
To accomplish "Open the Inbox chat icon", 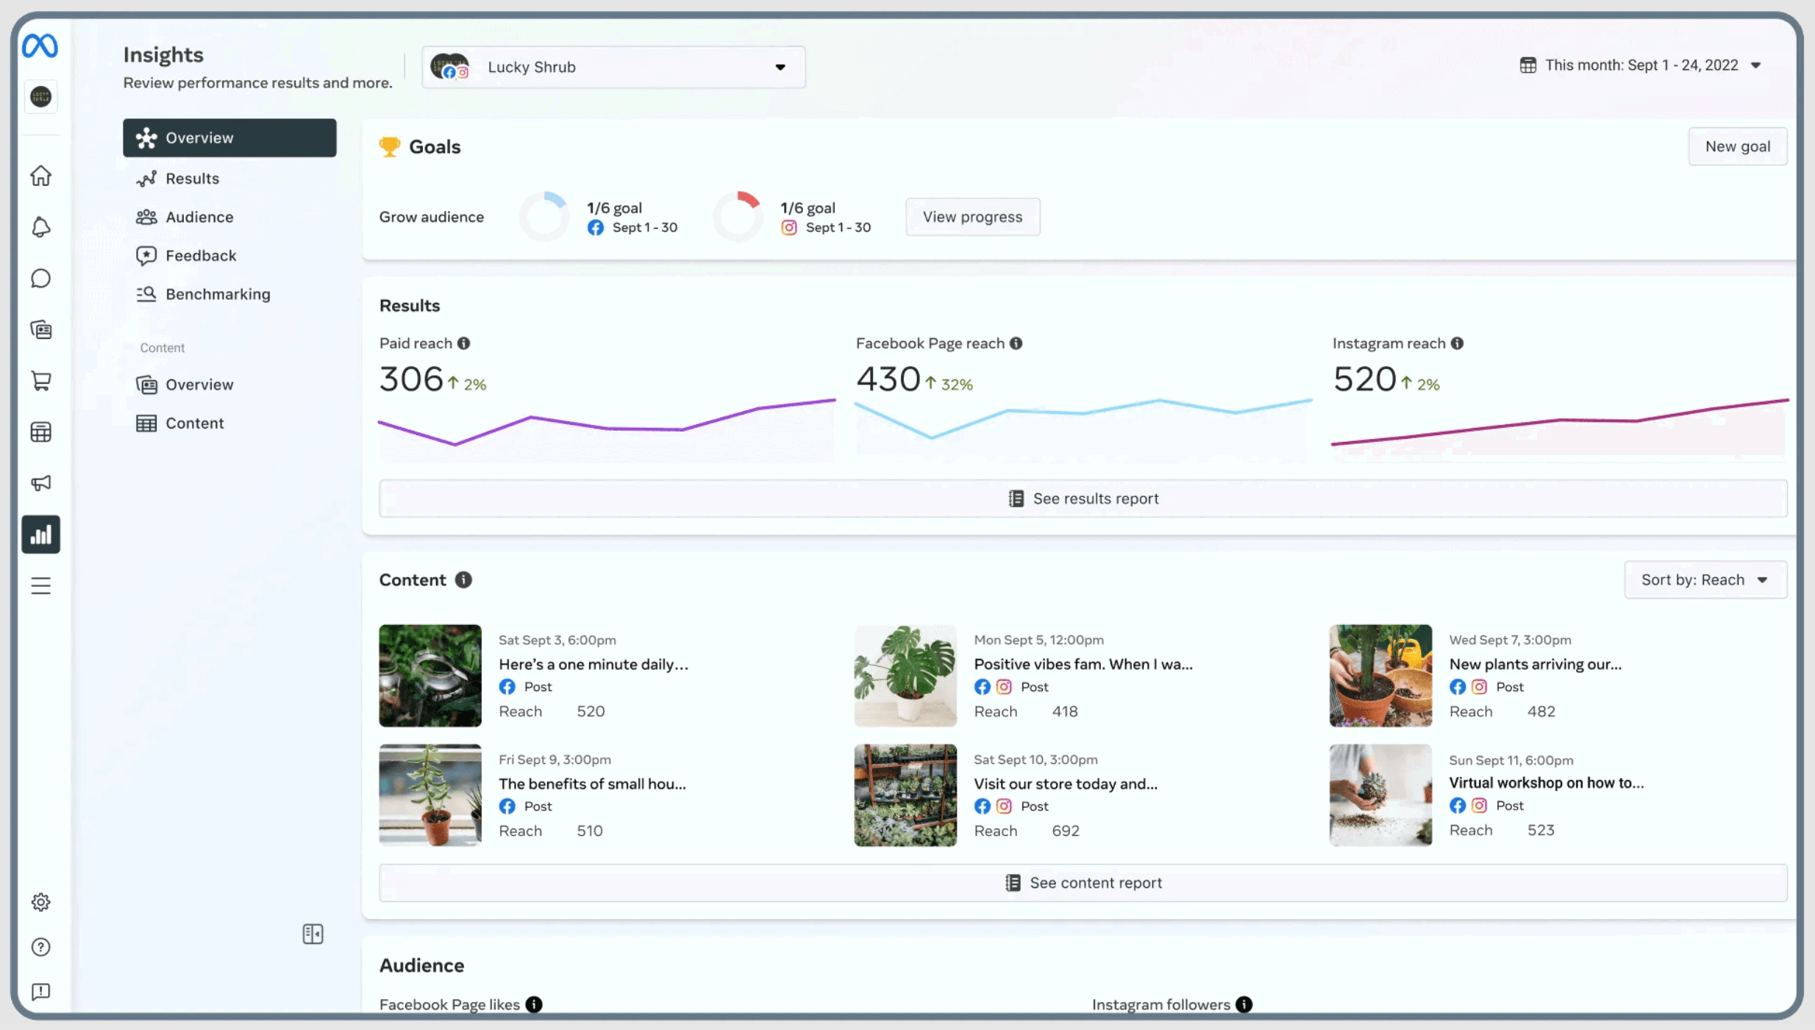I will click(41, 278).
